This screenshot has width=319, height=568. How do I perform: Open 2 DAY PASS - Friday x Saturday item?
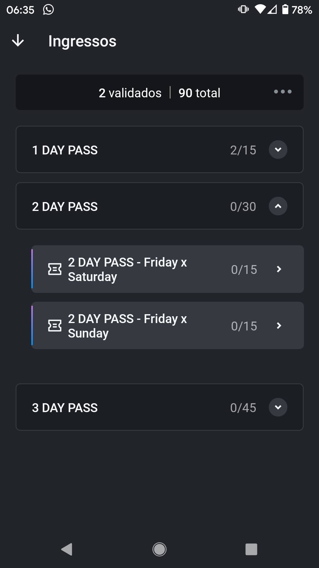click(167, 269)
